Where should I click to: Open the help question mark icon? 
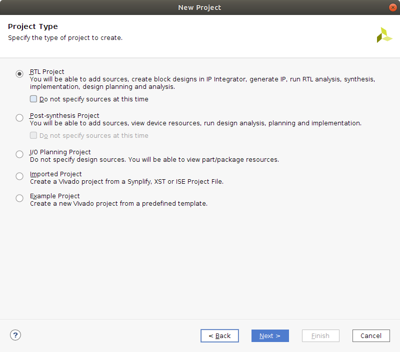[15, 335]
